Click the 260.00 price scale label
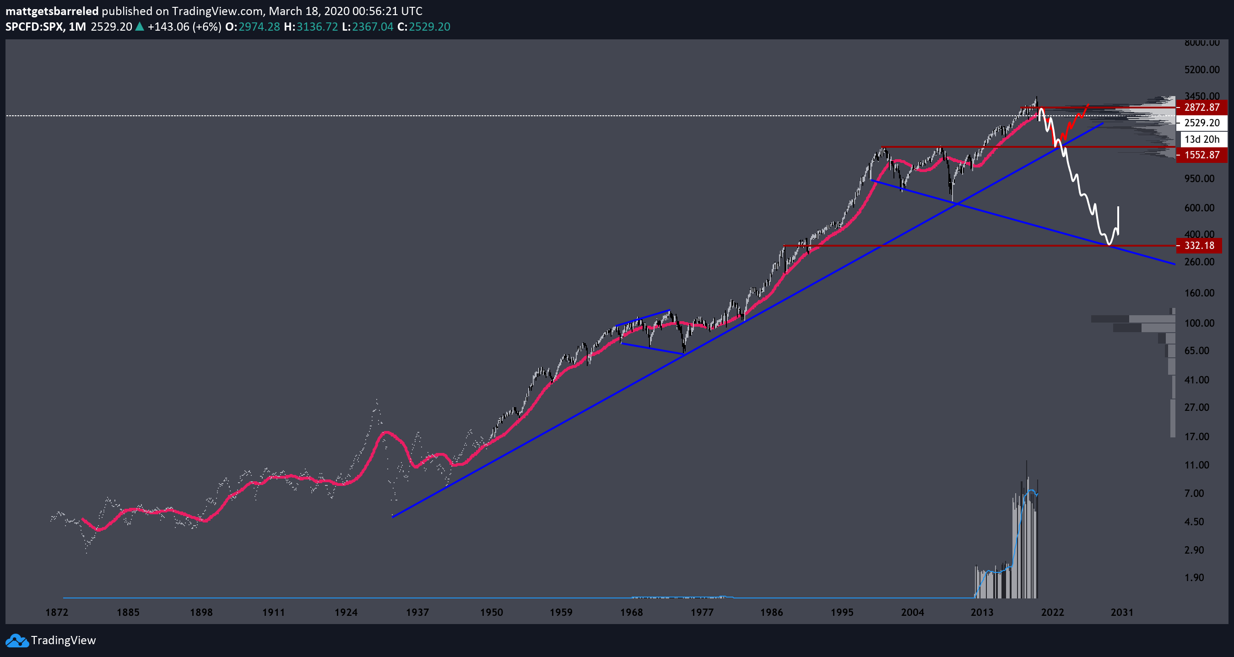1234x657 pixels. (x=1199, y=261)
